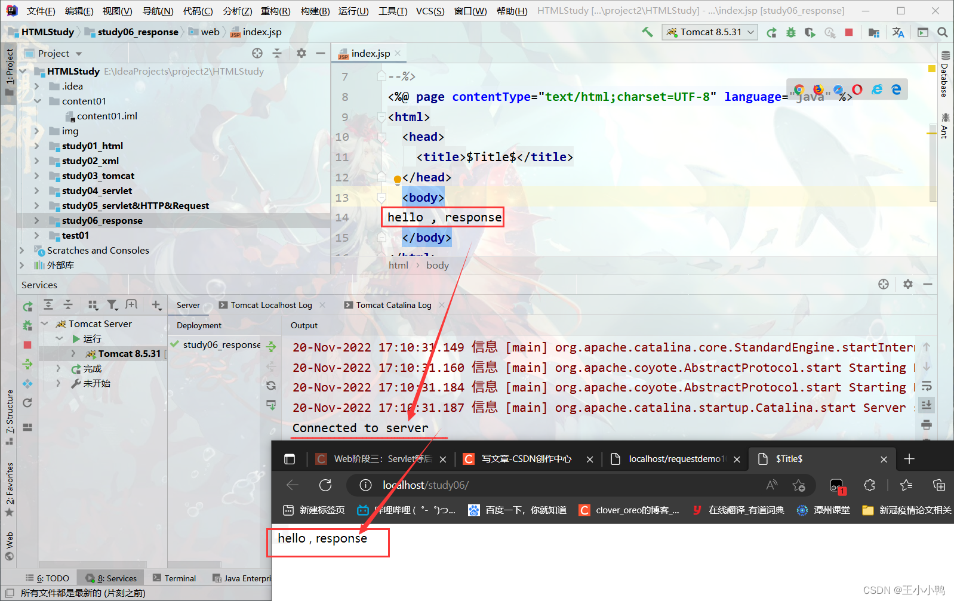Open Project panel settings gear
This screenshot has width=954, height=601.
[301, 53]
